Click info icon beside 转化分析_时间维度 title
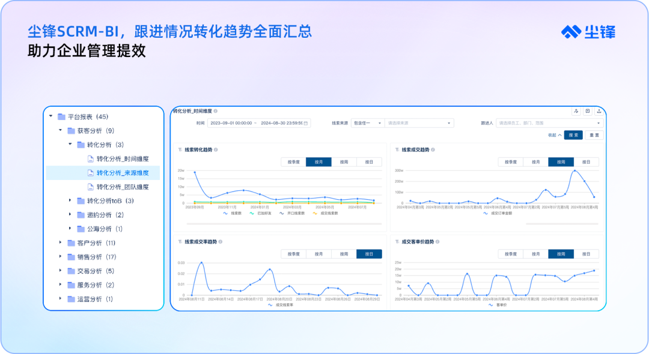649x354 pixels. [216, 111]
